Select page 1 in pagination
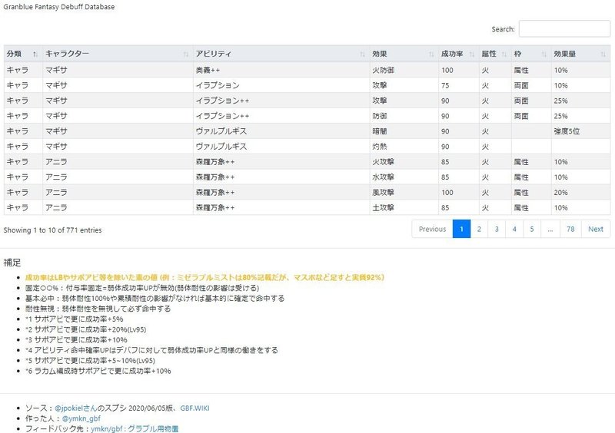 [462, 230]
